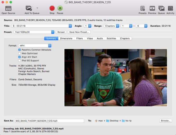Click the H.264 (x264), 30 FPS PFR track text
The image size is (176, 135).
32,66
